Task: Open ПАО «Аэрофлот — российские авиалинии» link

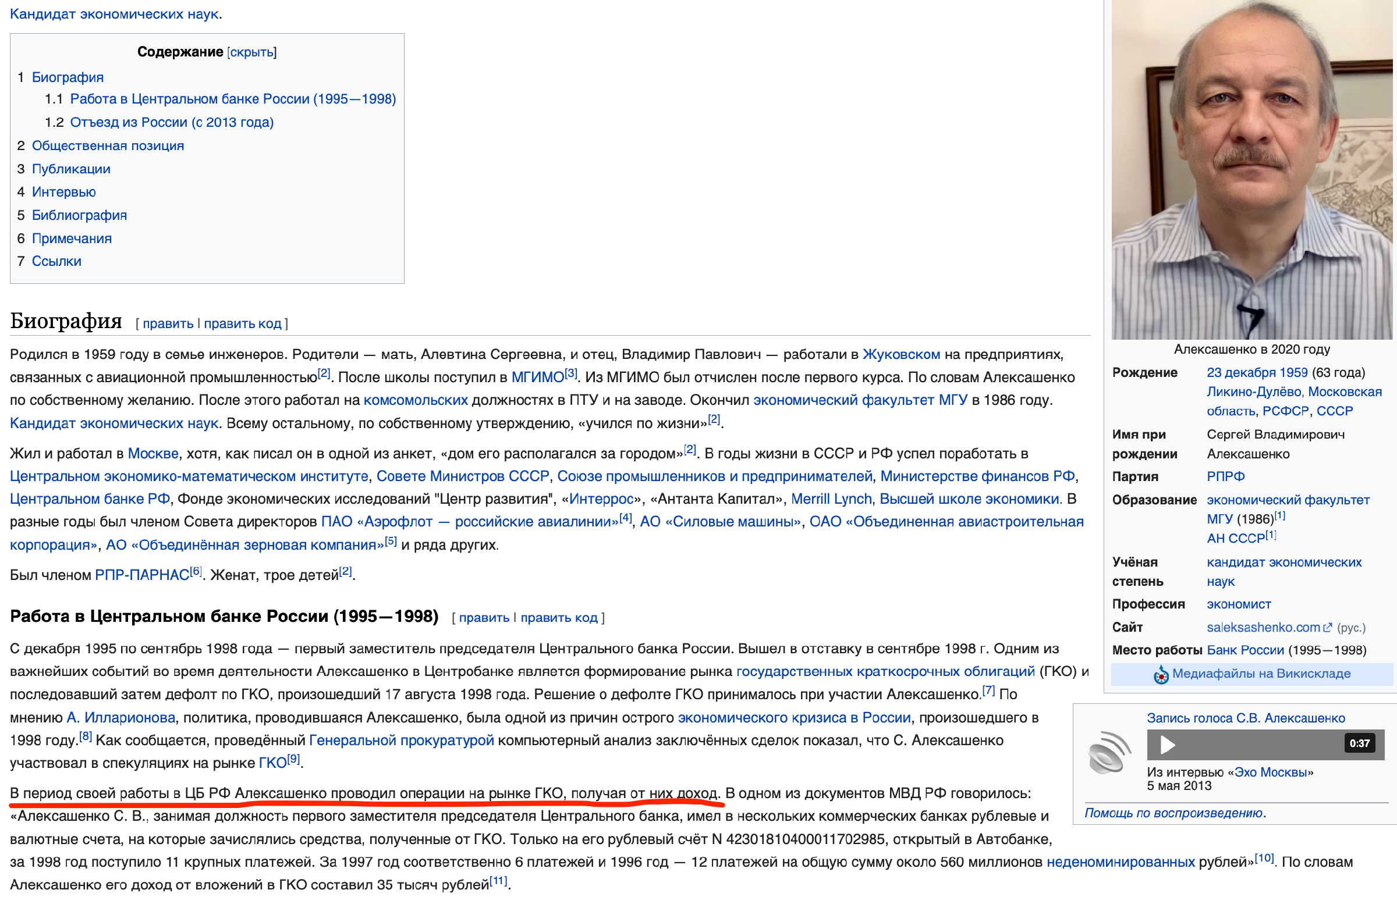Action: [x=470, y=522]
